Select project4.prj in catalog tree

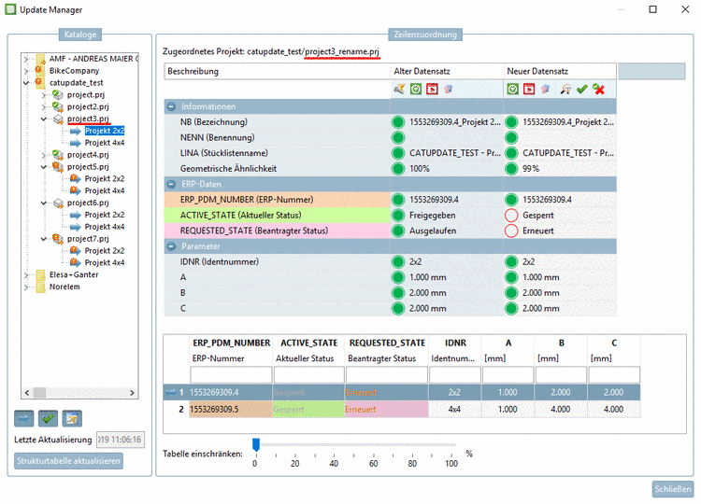[88, 155]
